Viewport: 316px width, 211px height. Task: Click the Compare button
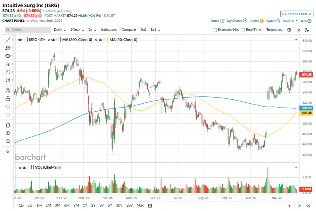[129, 30]
